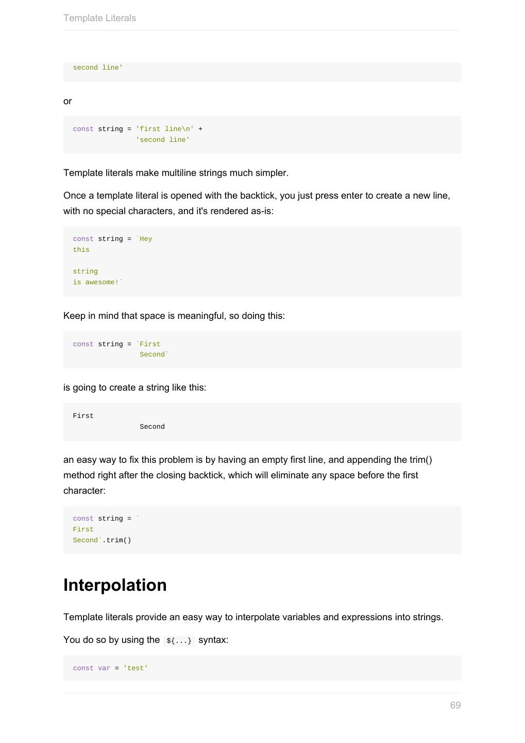Viewport: 525px width, 743px height.
Task: Click the "Interpolation" section heading
Action: tap(115, 585)
